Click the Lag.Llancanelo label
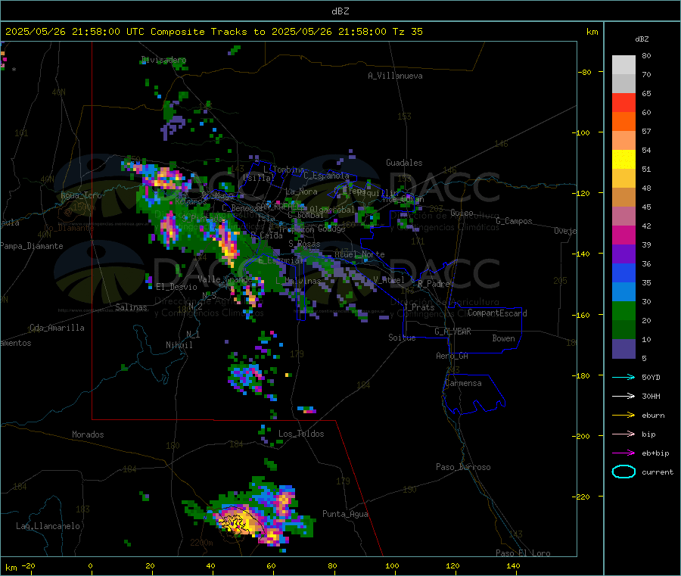This screenshot has width=681, height=576. click(x=48, y=526)
